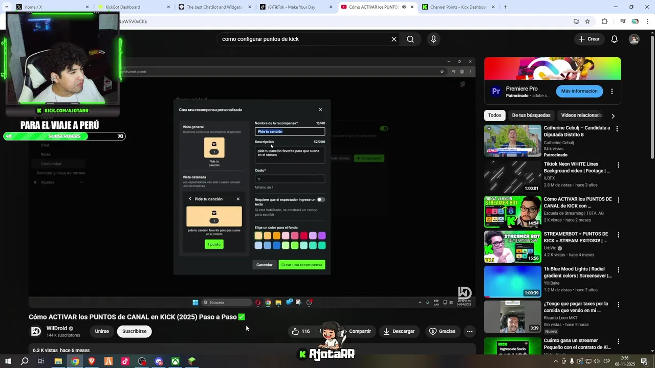Mute the playing tab via speaker icon
Viewport: 655px width, 368px height.
click(404, 7)
